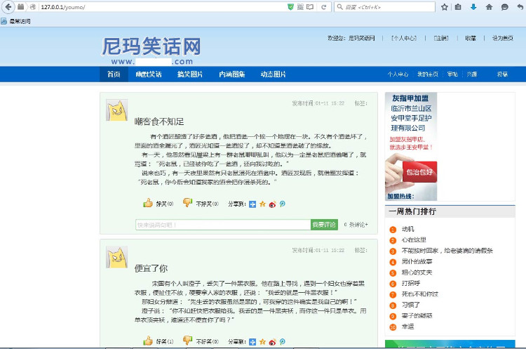Open the QR code icon in the address bar
Image resolution: width=526 pixels, height=349 pixels.
click(300, 7)
